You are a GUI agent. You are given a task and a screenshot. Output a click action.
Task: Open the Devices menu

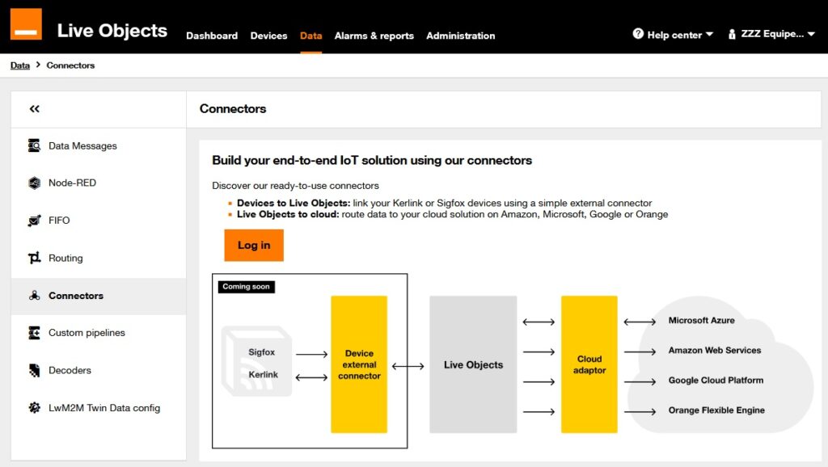click(268, 36)
